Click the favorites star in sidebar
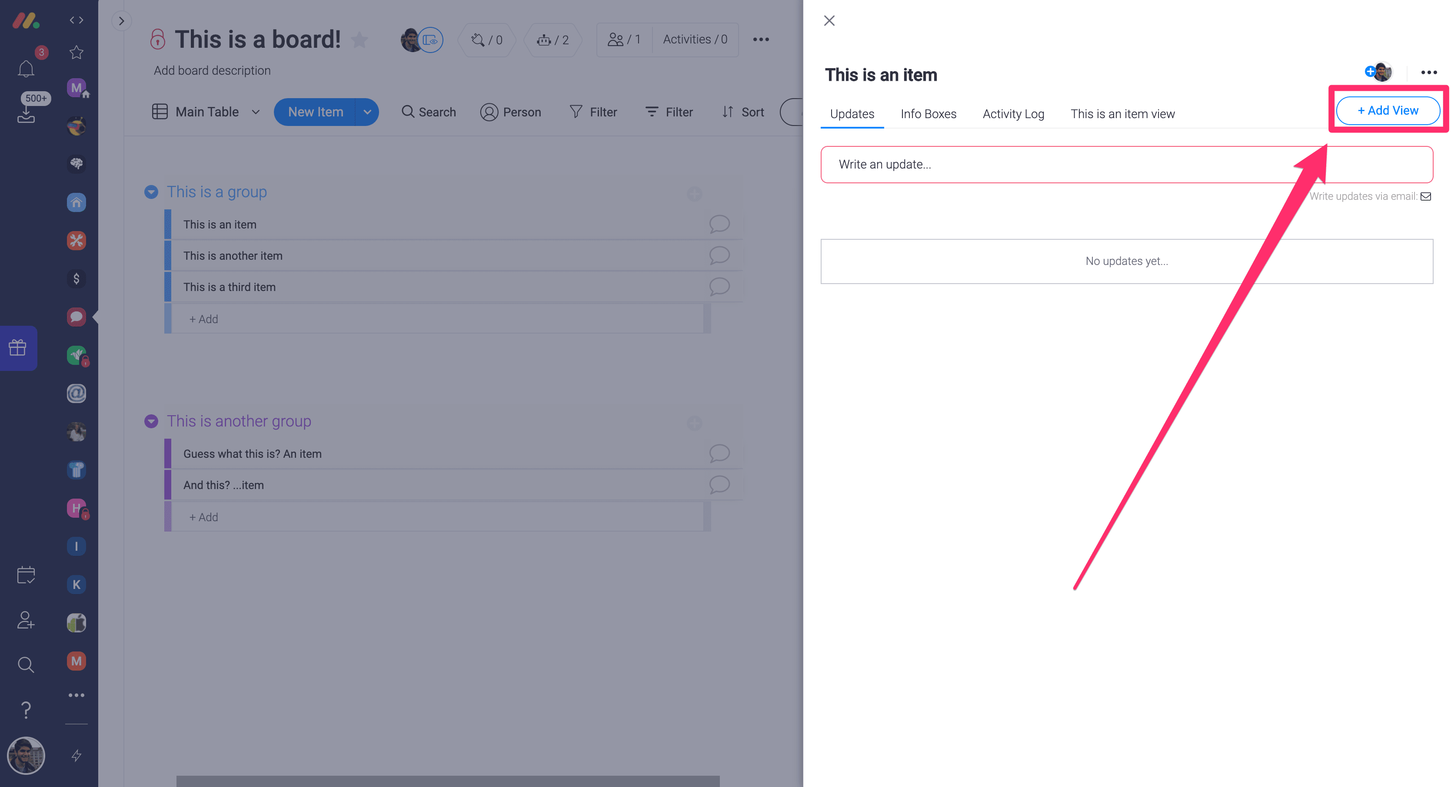1451x787 pixels. coord(77,53)
